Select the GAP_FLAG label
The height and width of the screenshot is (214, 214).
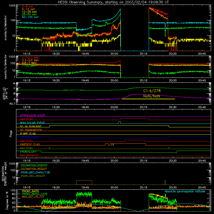pos(26,119)
